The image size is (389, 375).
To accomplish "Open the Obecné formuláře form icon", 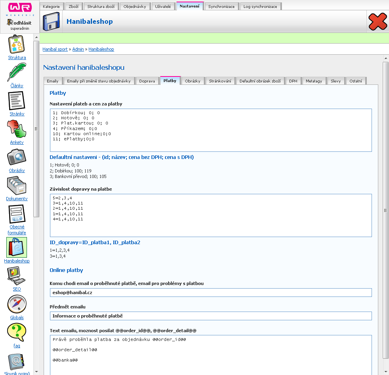I will coord(17,214).
